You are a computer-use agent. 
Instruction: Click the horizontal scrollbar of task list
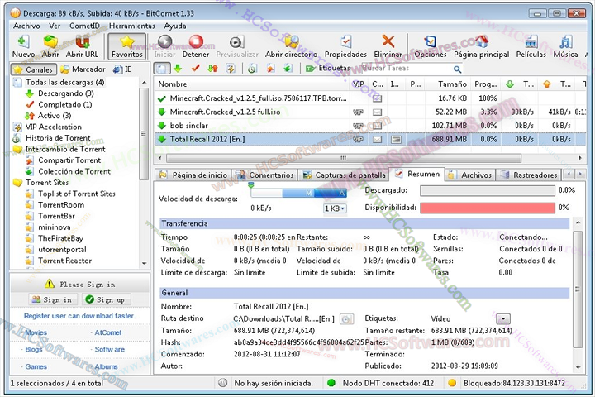[x=343, y=158]
